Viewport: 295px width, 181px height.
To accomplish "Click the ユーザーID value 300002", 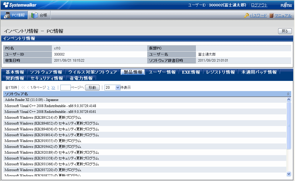I will click(x=59, y=54).
